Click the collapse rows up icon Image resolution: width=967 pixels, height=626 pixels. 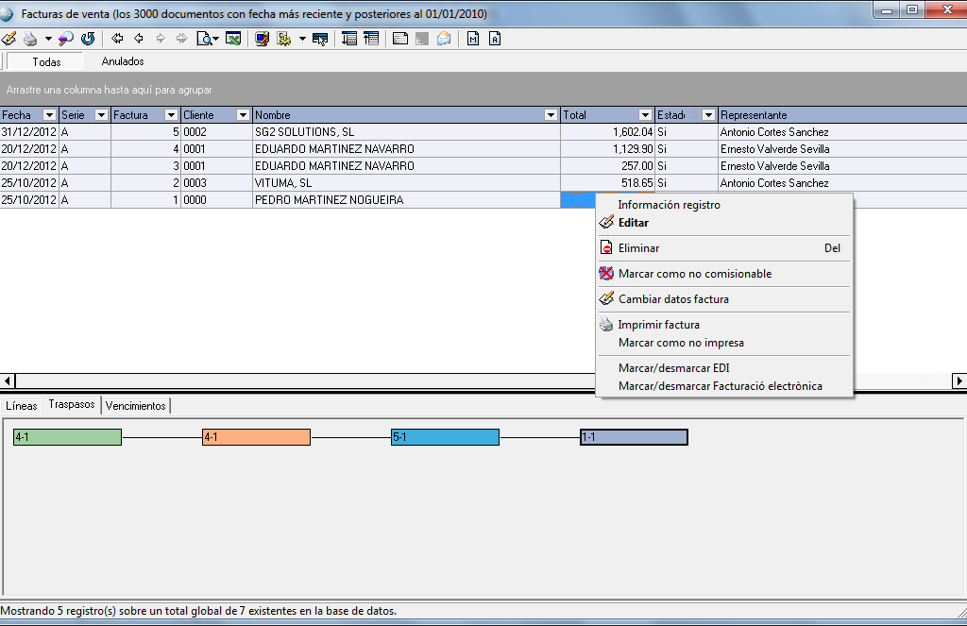pyautogui.click(x=371, y=39)
